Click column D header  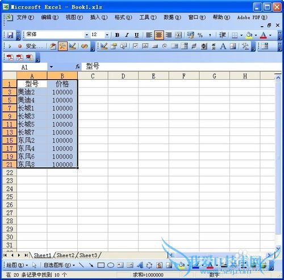click(123, 76)
